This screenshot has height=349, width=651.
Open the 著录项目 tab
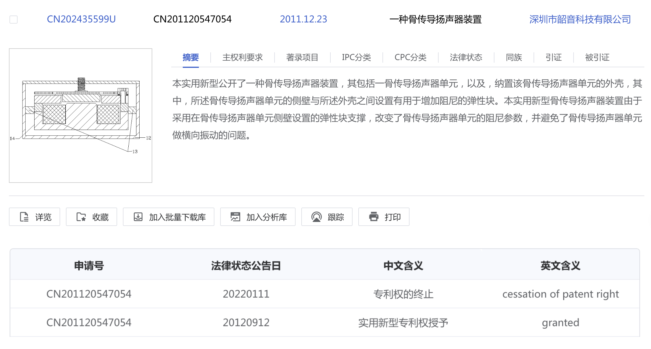[x=302, y=57]
